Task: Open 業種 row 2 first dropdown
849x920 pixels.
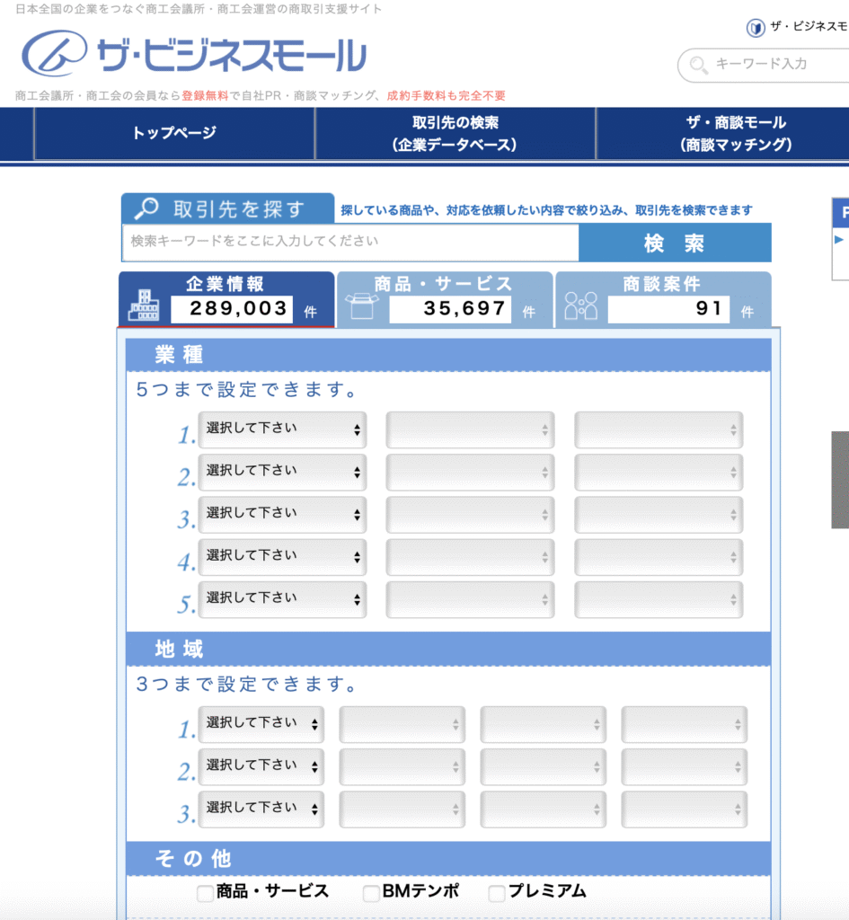Action: coord(282,472)
